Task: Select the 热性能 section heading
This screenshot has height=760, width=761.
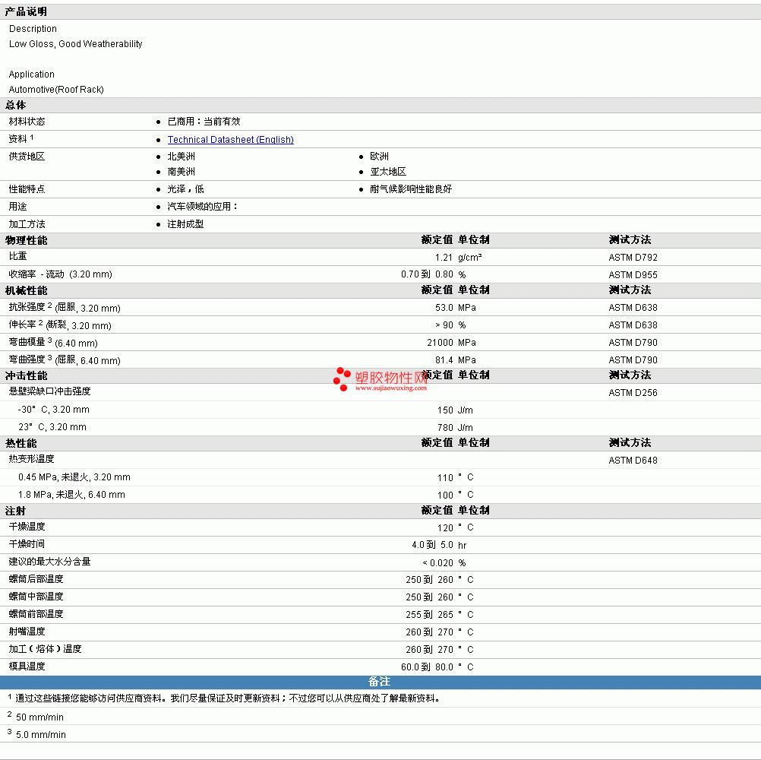Action: coord(21,443)
